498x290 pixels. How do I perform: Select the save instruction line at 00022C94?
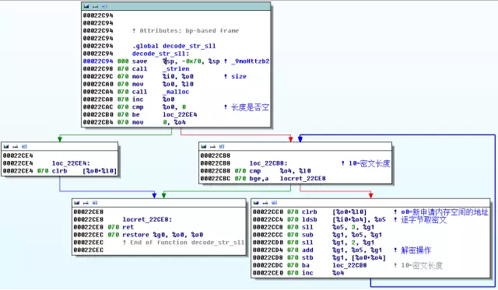click(176, 61)
